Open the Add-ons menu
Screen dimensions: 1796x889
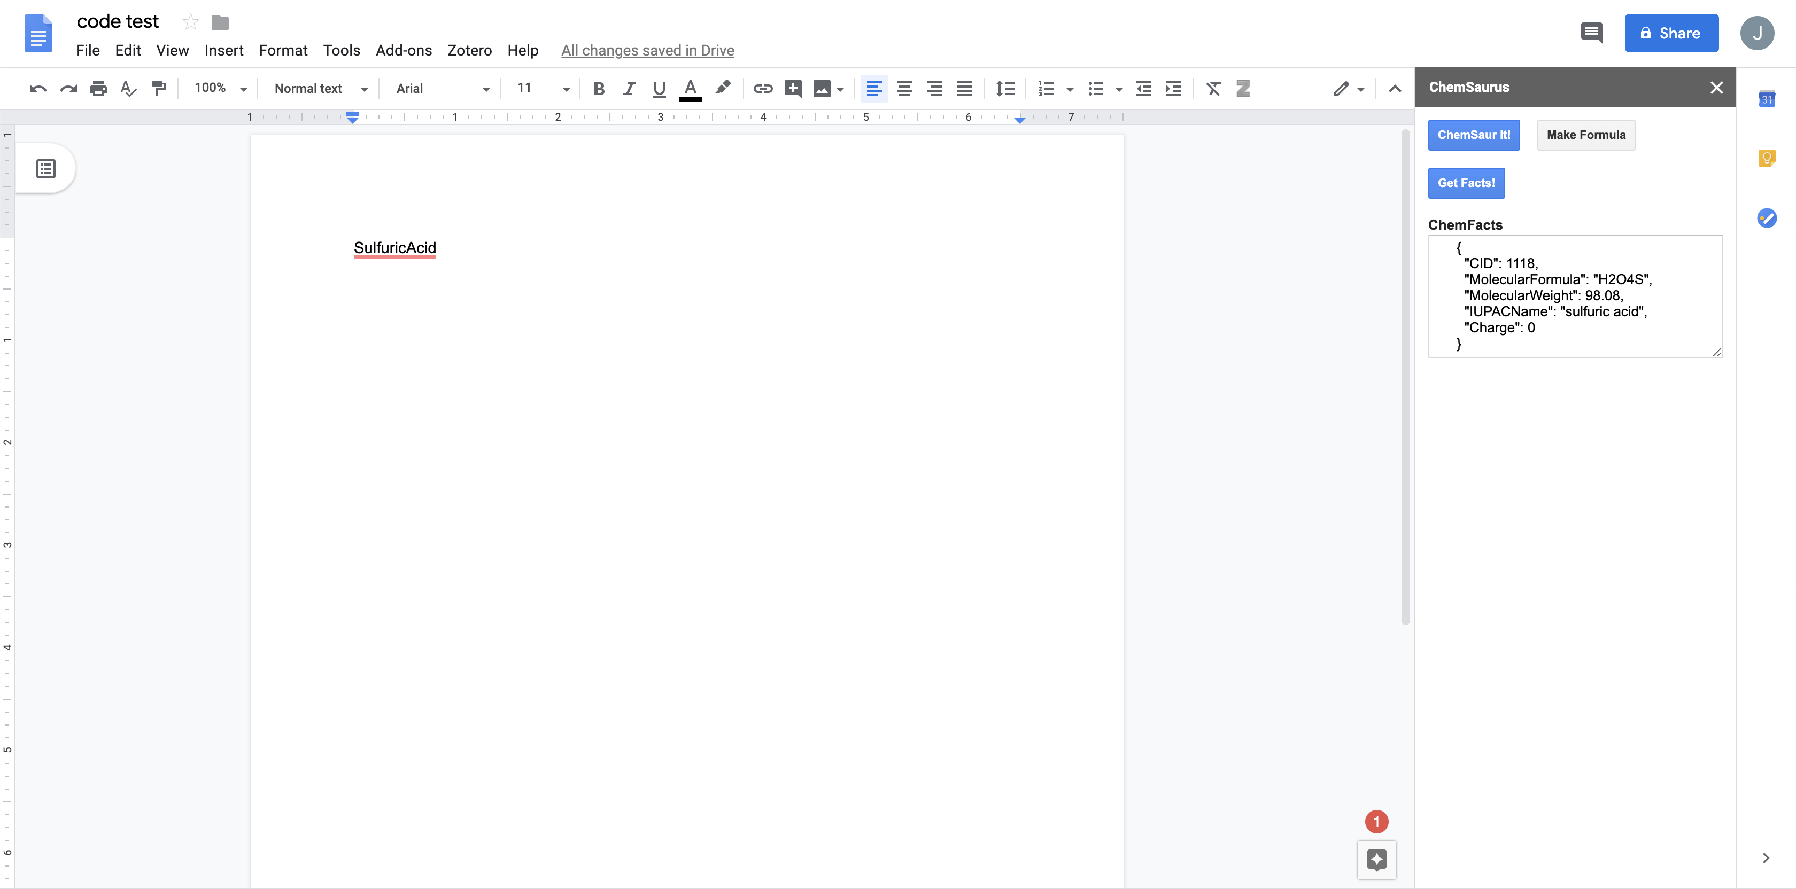(404, 50)
